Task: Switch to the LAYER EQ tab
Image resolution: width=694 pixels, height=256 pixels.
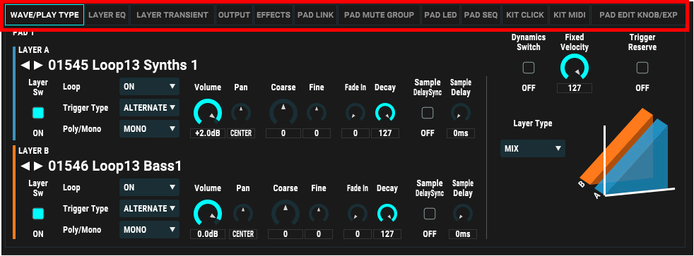Action: point(107,15)
